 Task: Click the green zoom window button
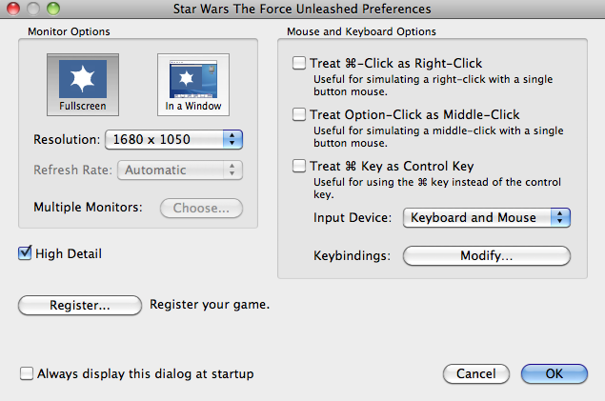53,9
